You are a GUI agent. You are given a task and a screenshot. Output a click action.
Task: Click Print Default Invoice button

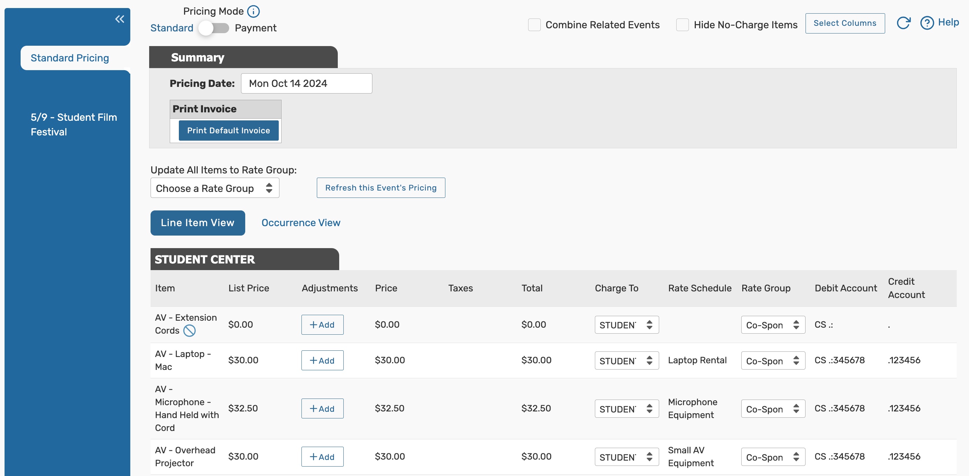(228, 131)
